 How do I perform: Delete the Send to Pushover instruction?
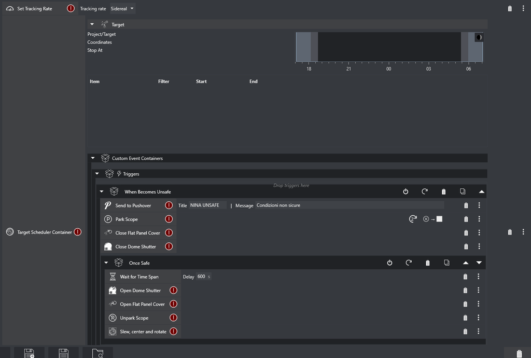pos(466,205)
